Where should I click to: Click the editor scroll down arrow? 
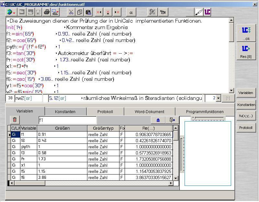coord(231,90)
